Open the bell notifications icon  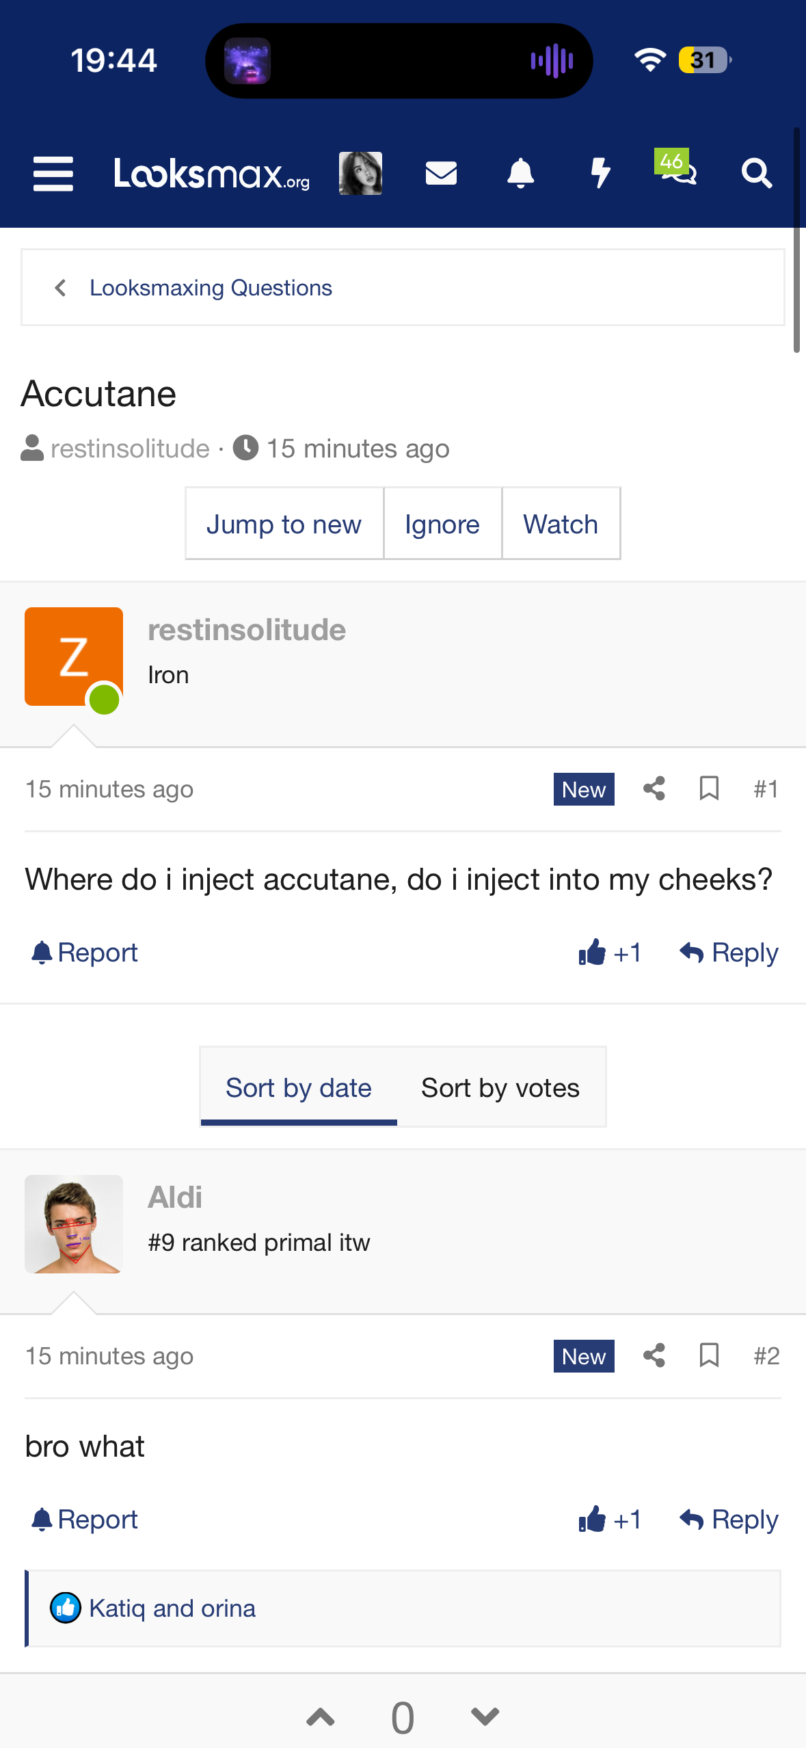click(x=520, y=173)
